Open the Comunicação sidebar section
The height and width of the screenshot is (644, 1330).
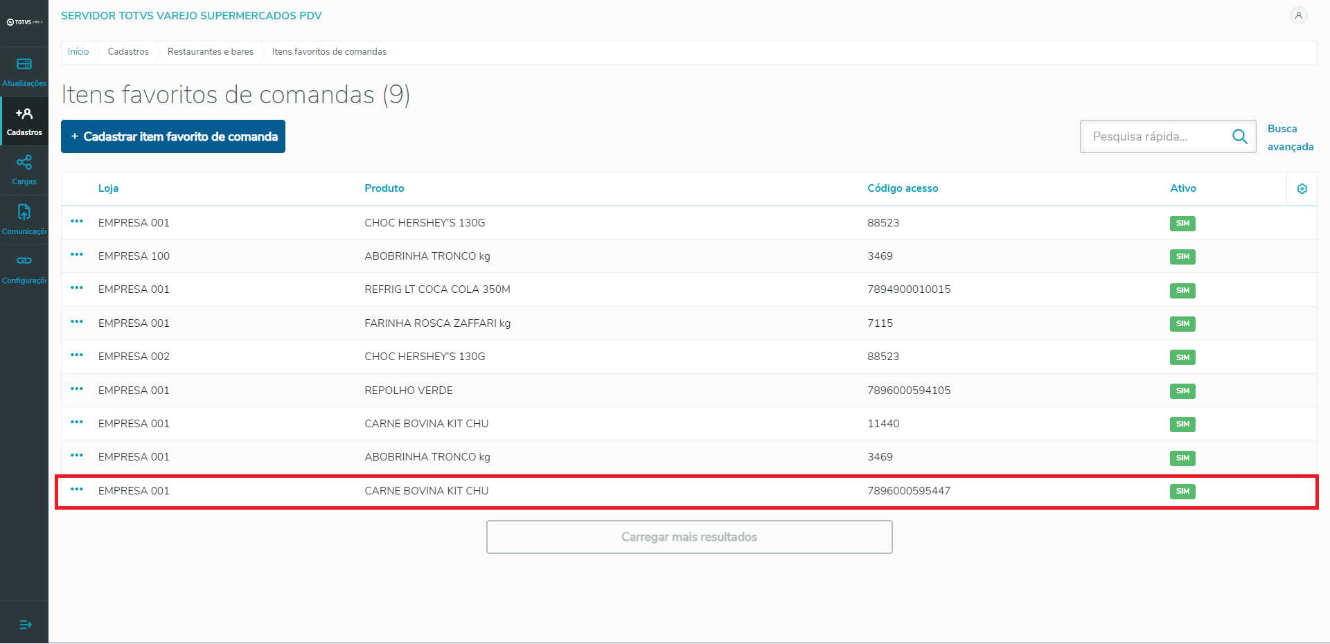pyautogui.click(x=24, y=220)
